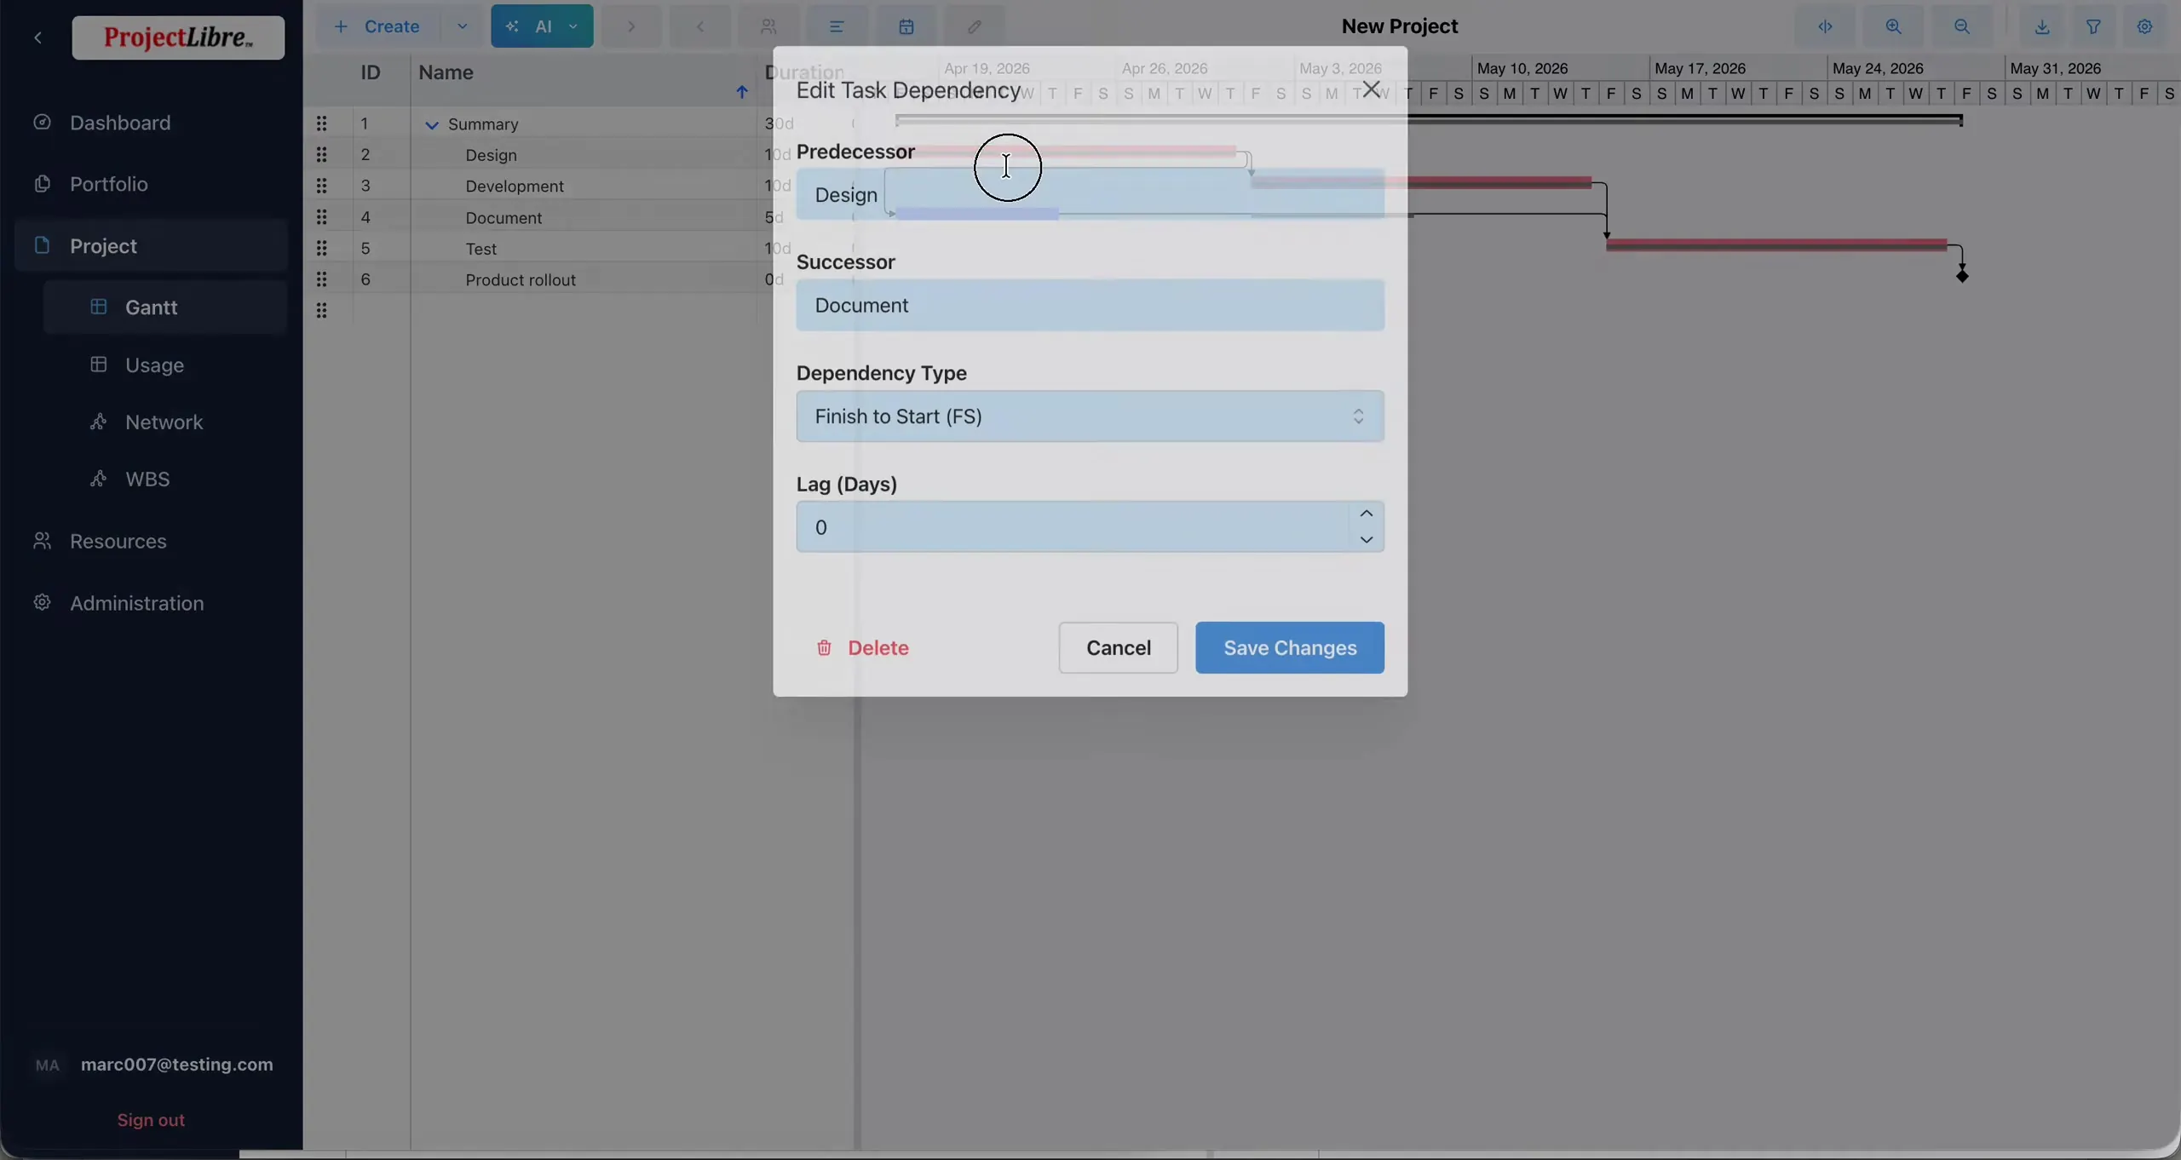Open the filter icon
Viewport: 2181px width, 1160px height.
2093,26
